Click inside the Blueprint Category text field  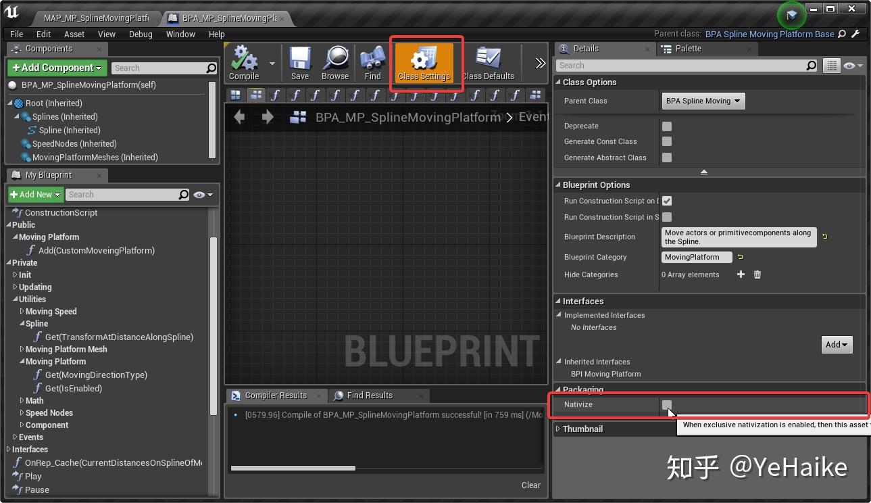pos(696,256)
